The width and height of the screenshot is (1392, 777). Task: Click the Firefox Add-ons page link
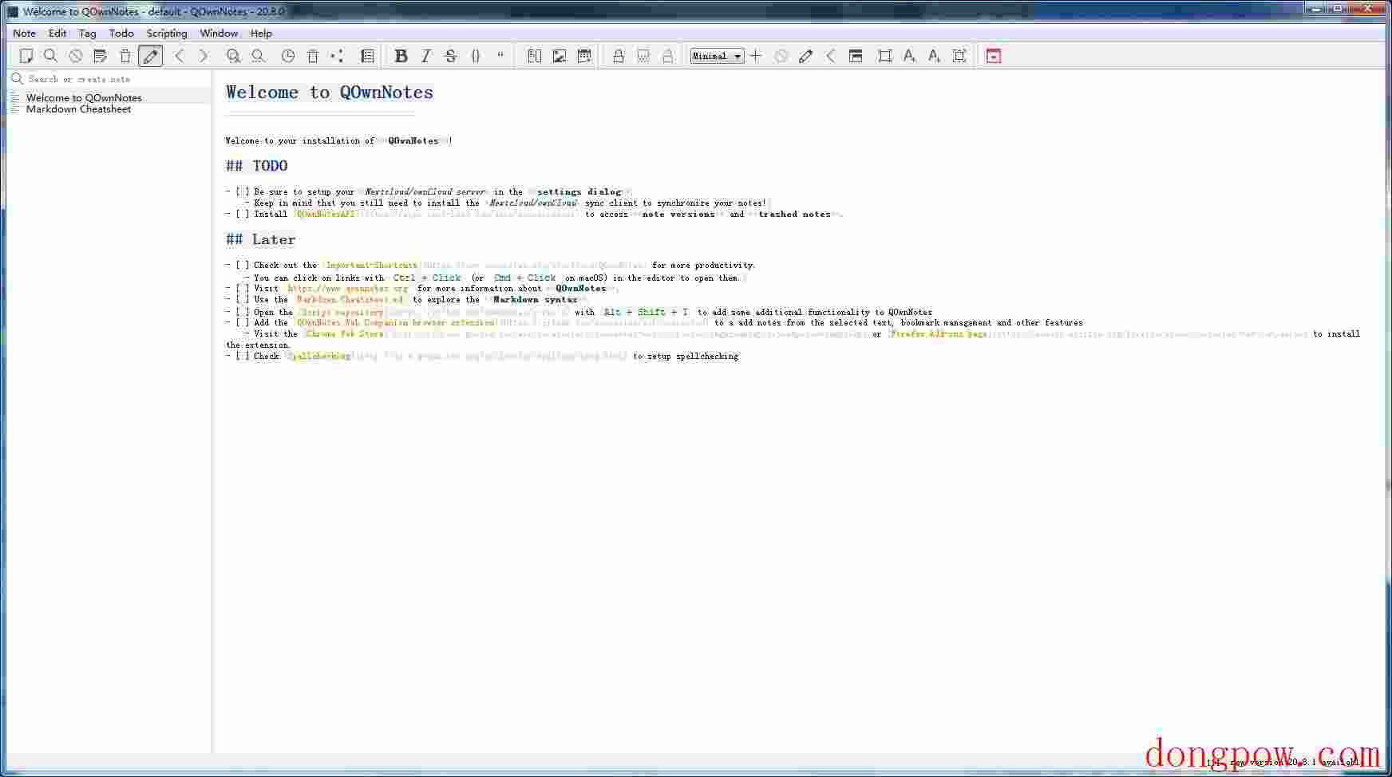tap(939, 333)
